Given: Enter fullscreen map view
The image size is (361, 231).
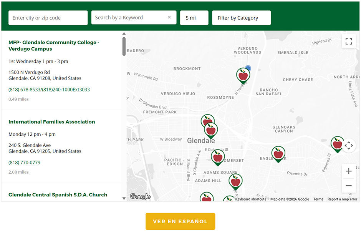Looking at the screenshot, I should [x=348, y=41].
